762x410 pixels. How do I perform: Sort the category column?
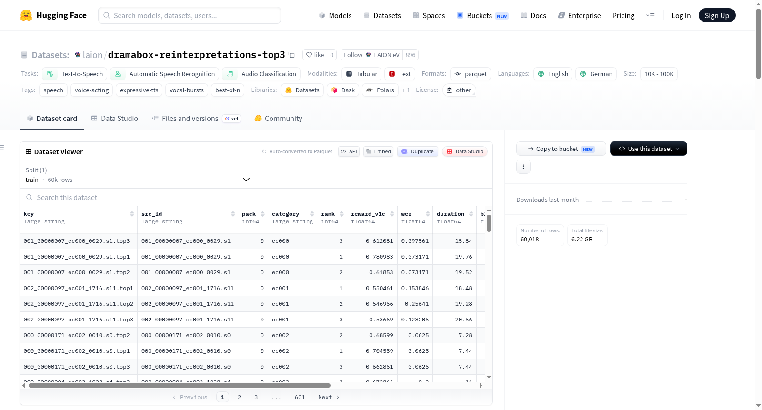312,214
